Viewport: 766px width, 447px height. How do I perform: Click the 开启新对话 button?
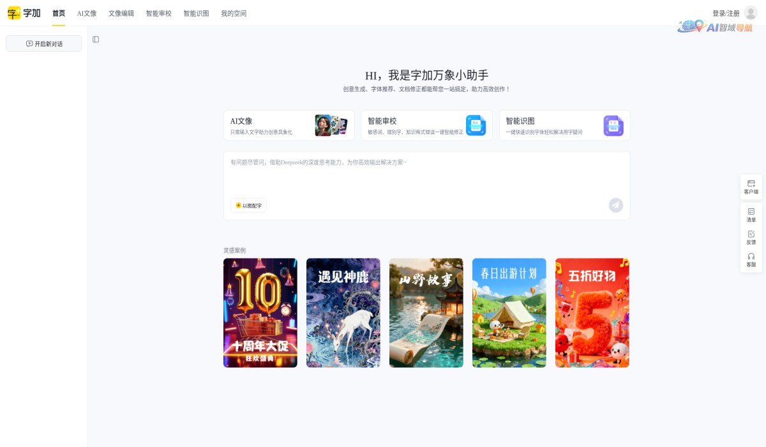point(43,43)
